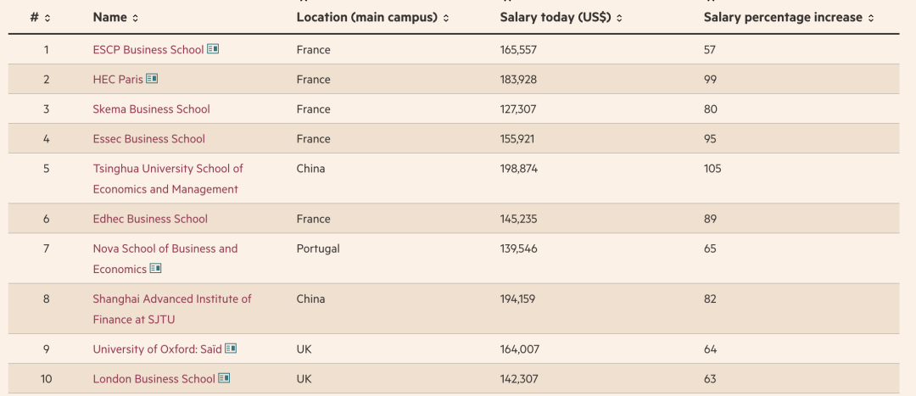Sort by rank using # column arrows
This screenshot has width=916, height=396.
47,18
